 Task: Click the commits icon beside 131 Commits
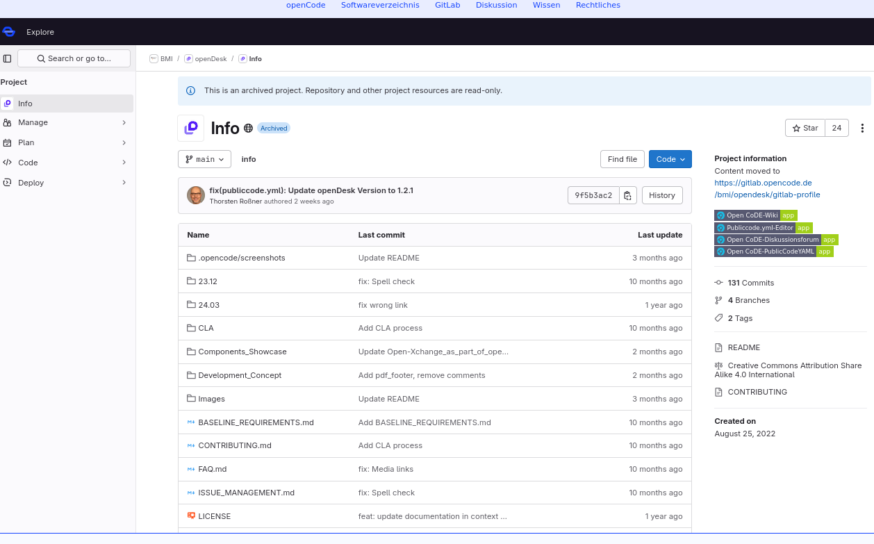click(x=719, y=283)
